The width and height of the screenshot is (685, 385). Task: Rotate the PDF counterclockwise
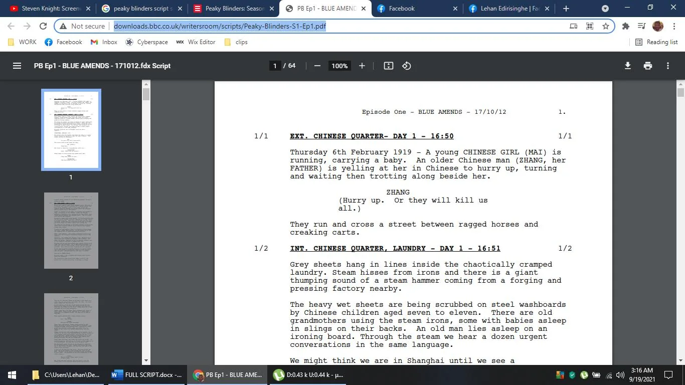407,66
